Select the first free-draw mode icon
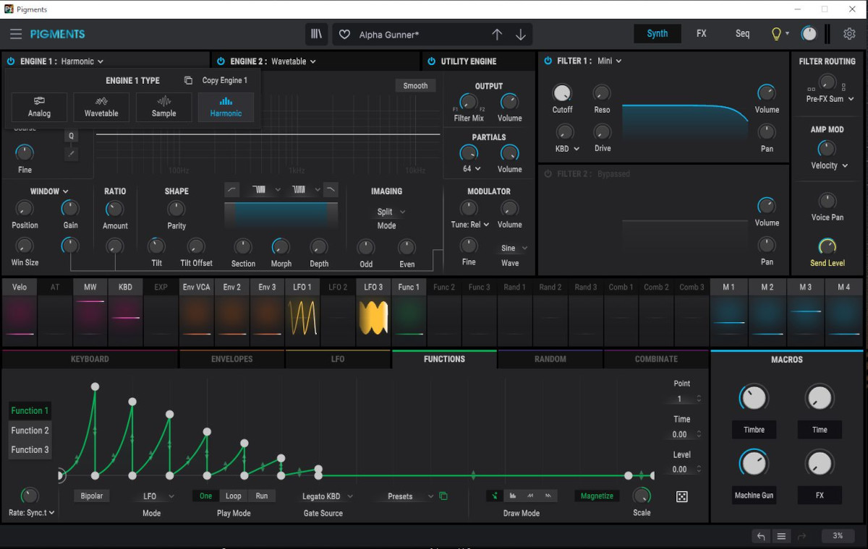 [495, 496]
